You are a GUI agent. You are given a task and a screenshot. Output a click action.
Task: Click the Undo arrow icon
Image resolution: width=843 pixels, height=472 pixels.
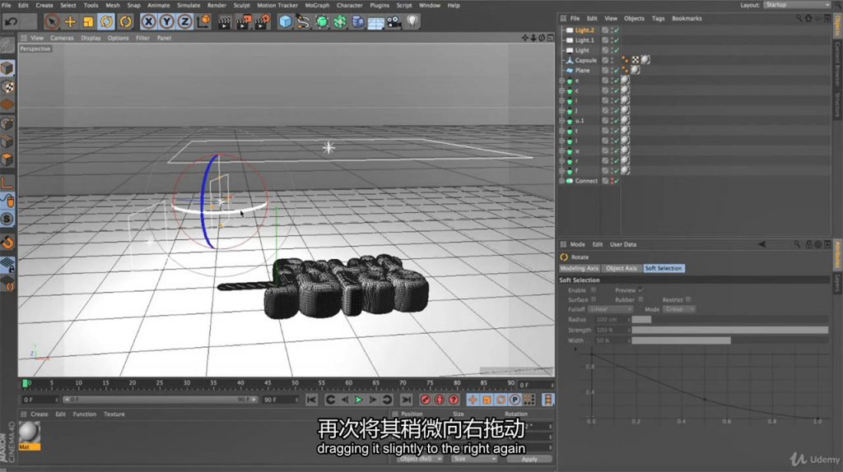tap(11, 21)
